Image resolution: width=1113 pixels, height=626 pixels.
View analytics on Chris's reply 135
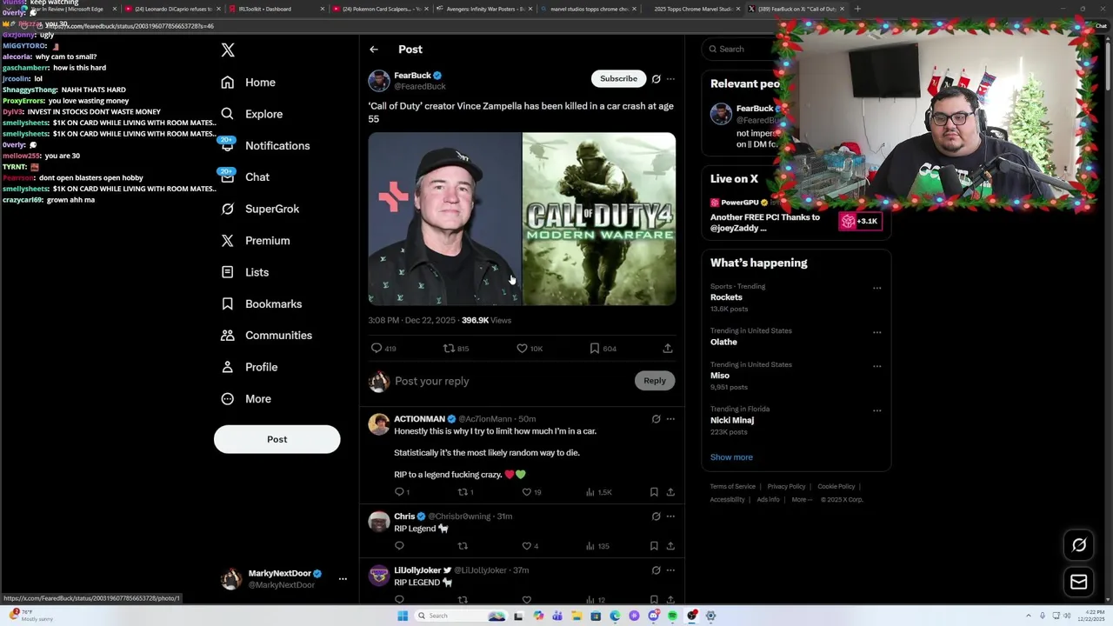pyautogui.click(x=596, y=546)
